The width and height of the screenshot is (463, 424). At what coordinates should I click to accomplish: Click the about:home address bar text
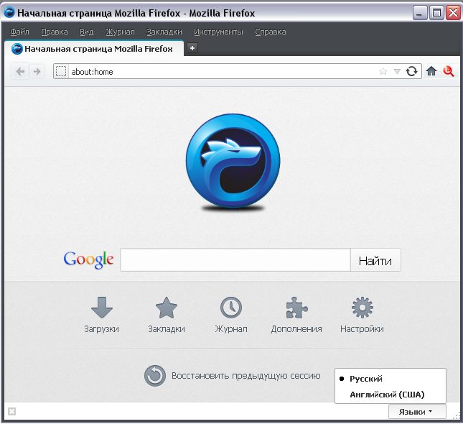92,72
